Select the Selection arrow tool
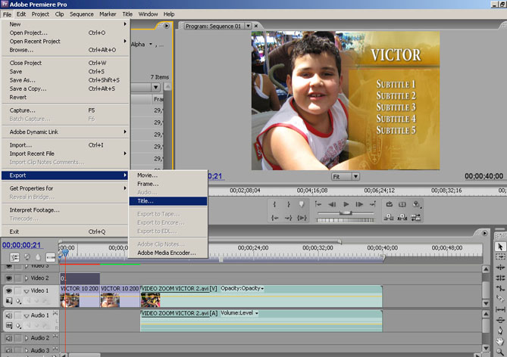This screenshot has height=357, width=507. coord(500,247)
